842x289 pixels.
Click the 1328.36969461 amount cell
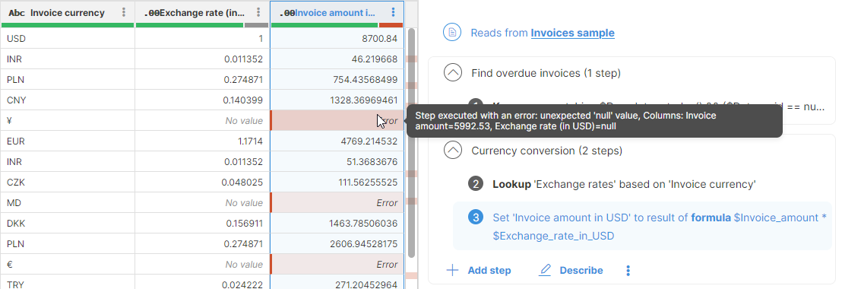pyautogui.click(x=337, y=100)
